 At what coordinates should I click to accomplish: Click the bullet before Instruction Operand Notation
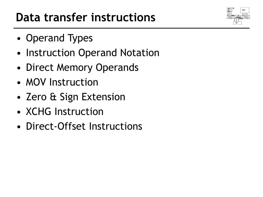pyautogui.click(x=19, y=53)
